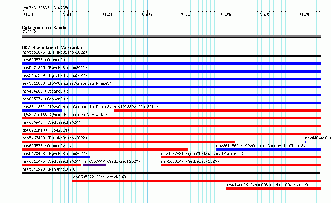
Task: Click red bar under nsv6613075
Action: (52, 165)
